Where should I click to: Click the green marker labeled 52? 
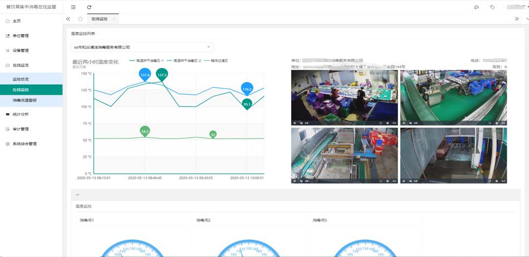[213, 134]
